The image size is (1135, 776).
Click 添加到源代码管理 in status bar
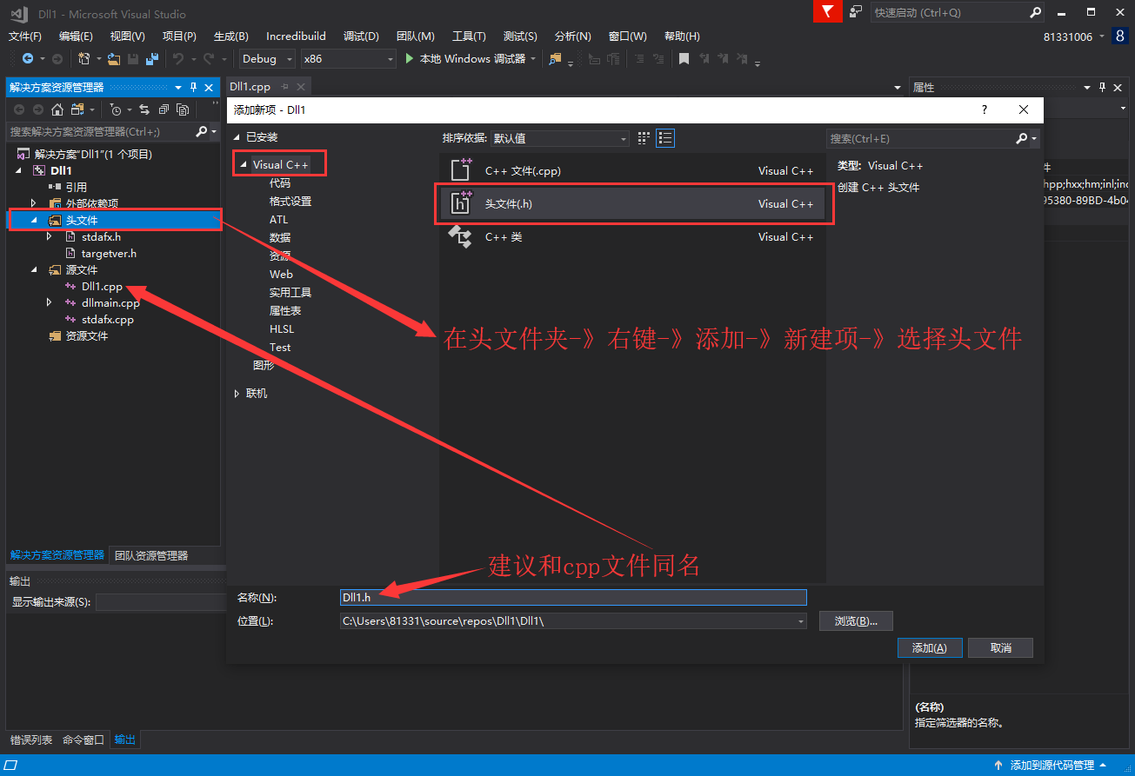point(1052,766)
